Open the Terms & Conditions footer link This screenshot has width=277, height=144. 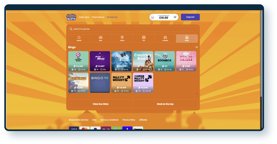(x=109, y=120)
